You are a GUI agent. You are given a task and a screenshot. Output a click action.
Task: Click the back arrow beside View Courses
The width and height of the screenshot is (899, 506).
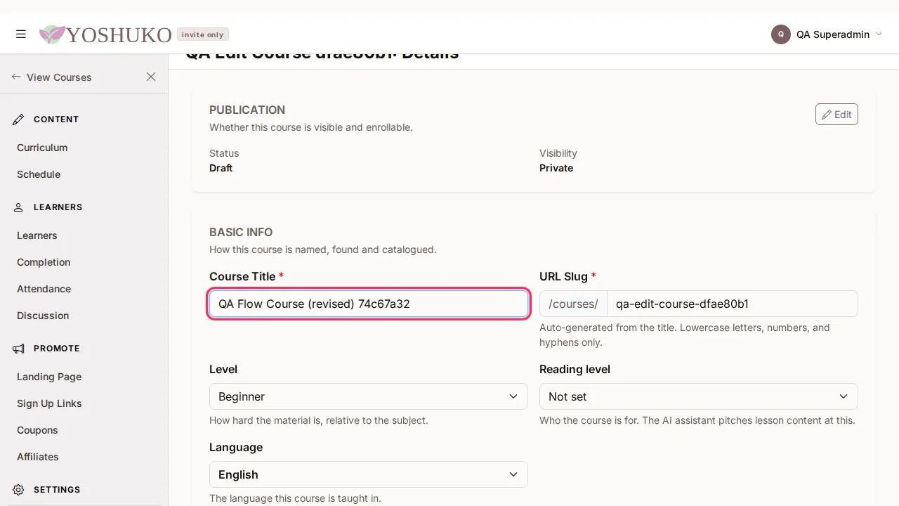click(x=16, y=77)
